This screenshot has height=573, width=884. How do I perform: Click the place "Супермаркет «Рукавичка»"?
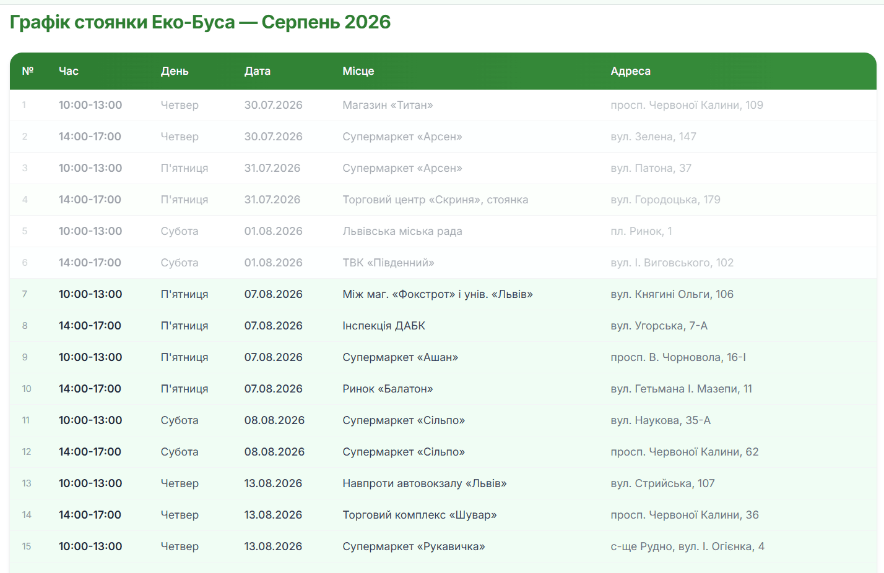(414, 546)
